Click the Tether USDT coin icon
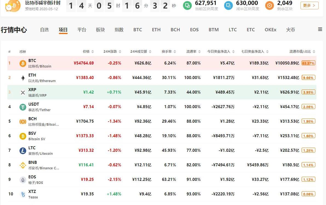Screen dimensions: 326x205 click(x=23, y=107)
